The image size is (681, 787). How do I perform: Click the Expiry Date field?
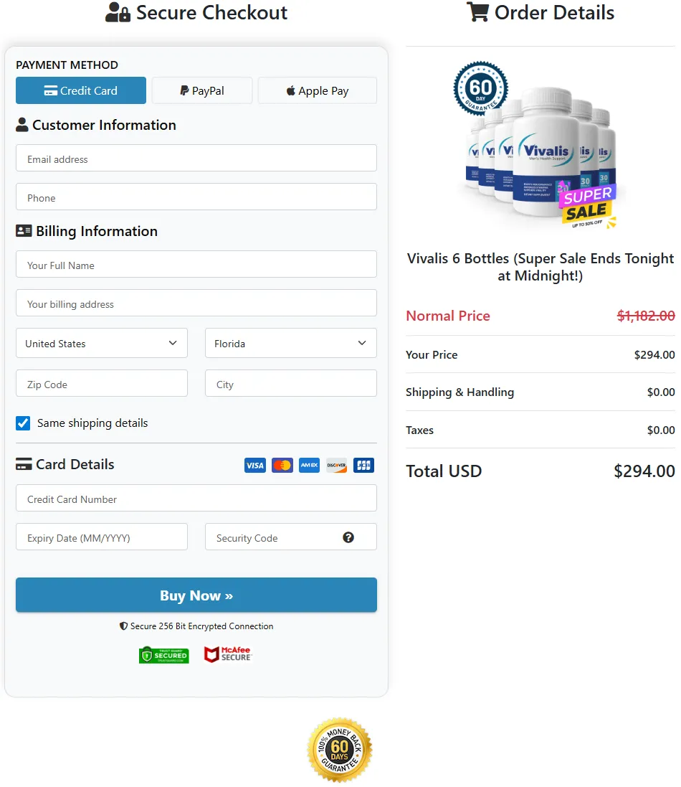(x=101, y=536)
